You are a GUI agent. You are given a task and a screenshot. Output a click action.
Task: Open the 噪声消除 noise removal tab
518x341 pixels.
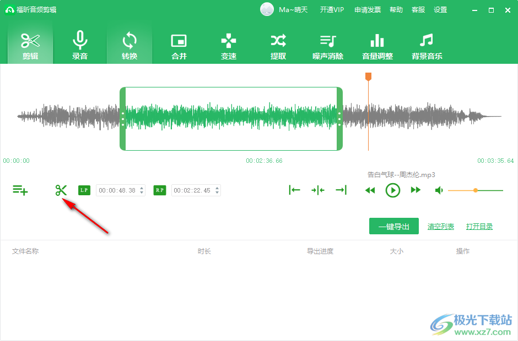click(328, 46)
